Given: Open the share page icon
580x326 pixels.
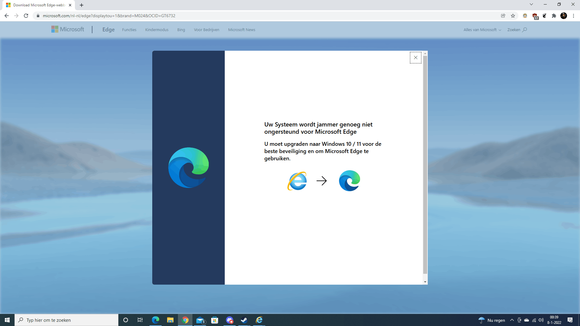Looking at the screenshot, I should coord(503,16).
